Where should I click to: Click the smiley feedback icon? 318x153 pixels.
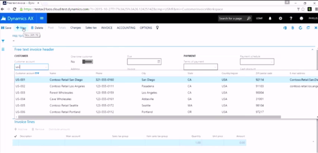tap(301, 19)
